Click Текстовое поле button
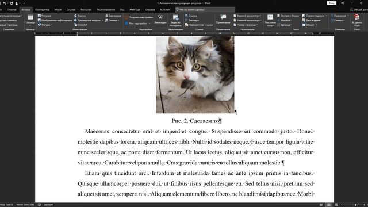 coord(270,21)
